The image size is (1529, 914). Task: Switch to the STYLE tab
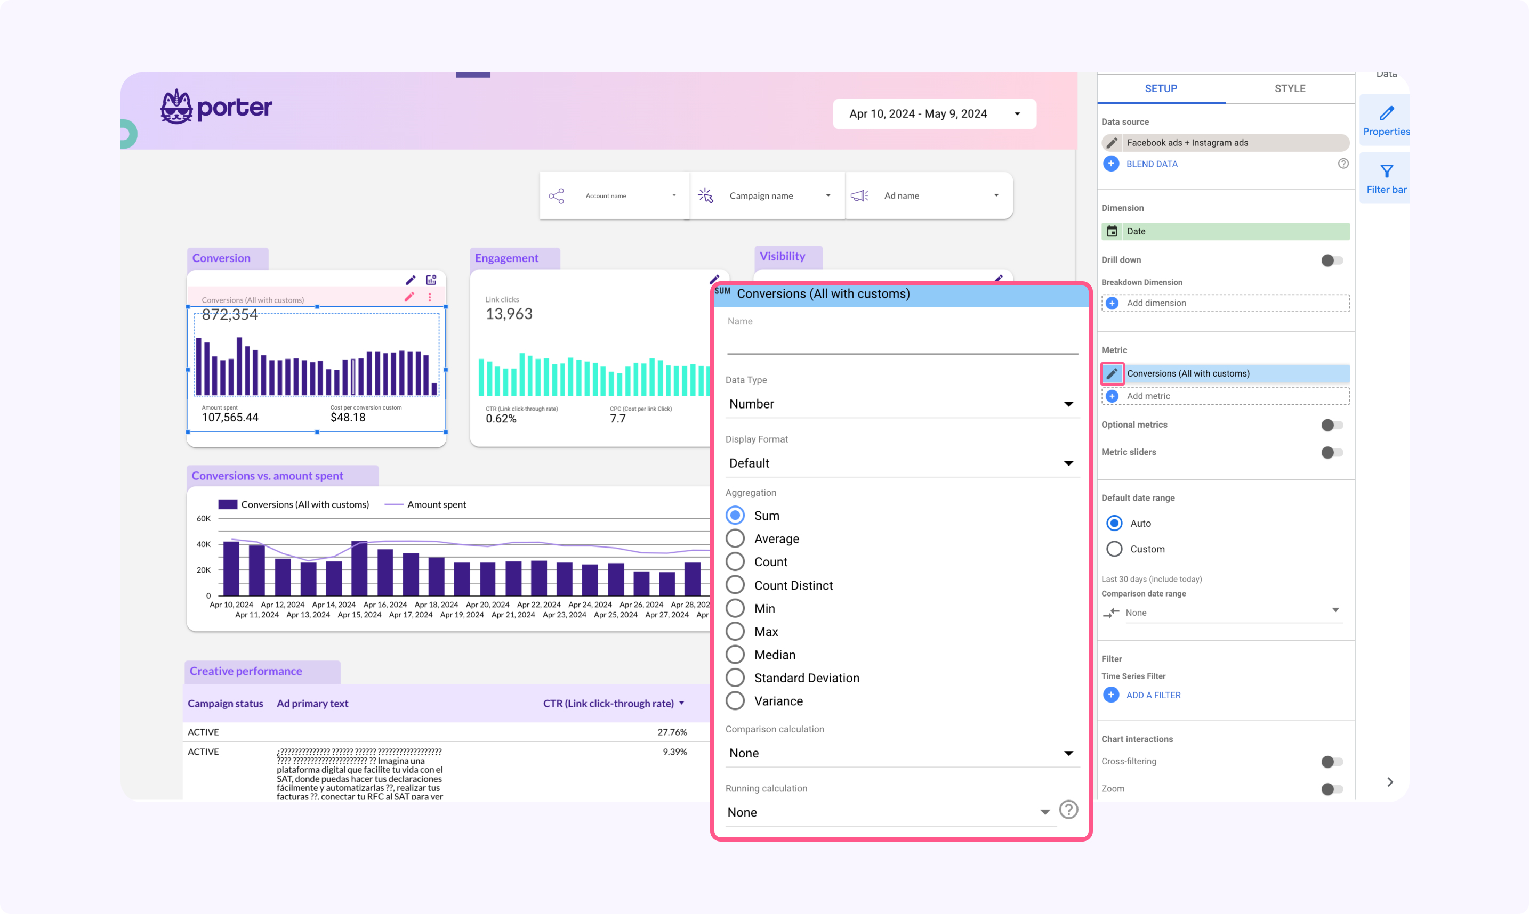[x=1289, y=89]
